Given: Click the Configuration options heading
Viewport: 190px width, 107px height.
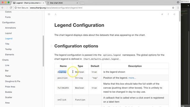Looking at the screenshot, I should (x=76, y=46).
